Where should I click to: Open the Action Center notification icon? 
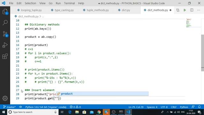point(199,112)
